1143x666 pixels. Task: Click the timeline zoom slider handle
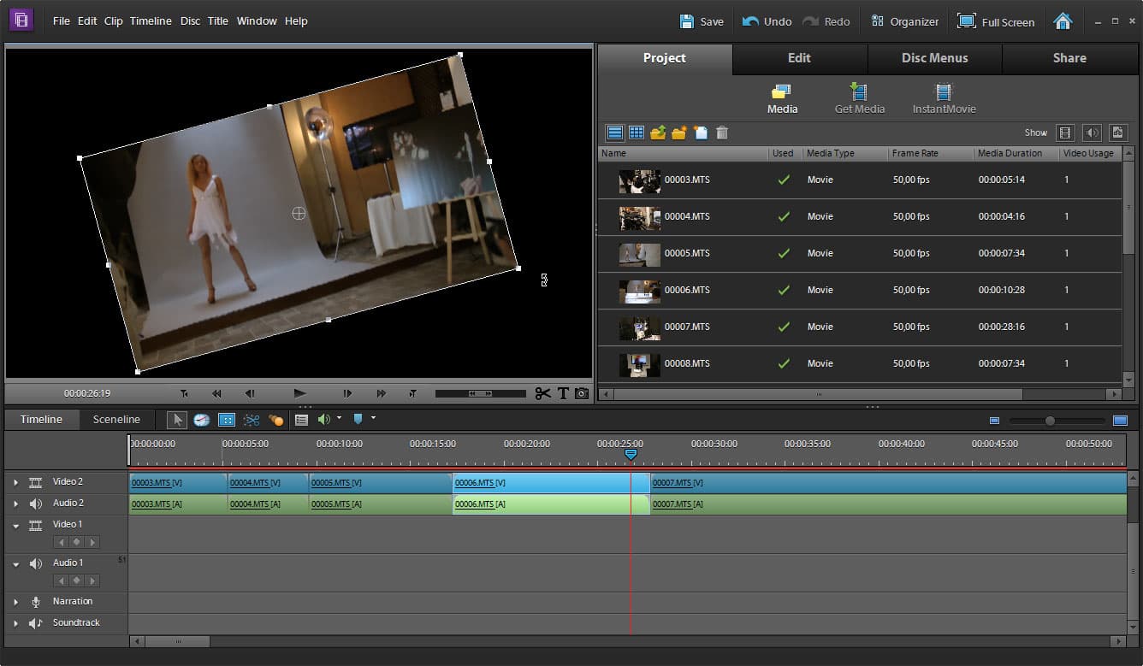tap(1050, 421)
